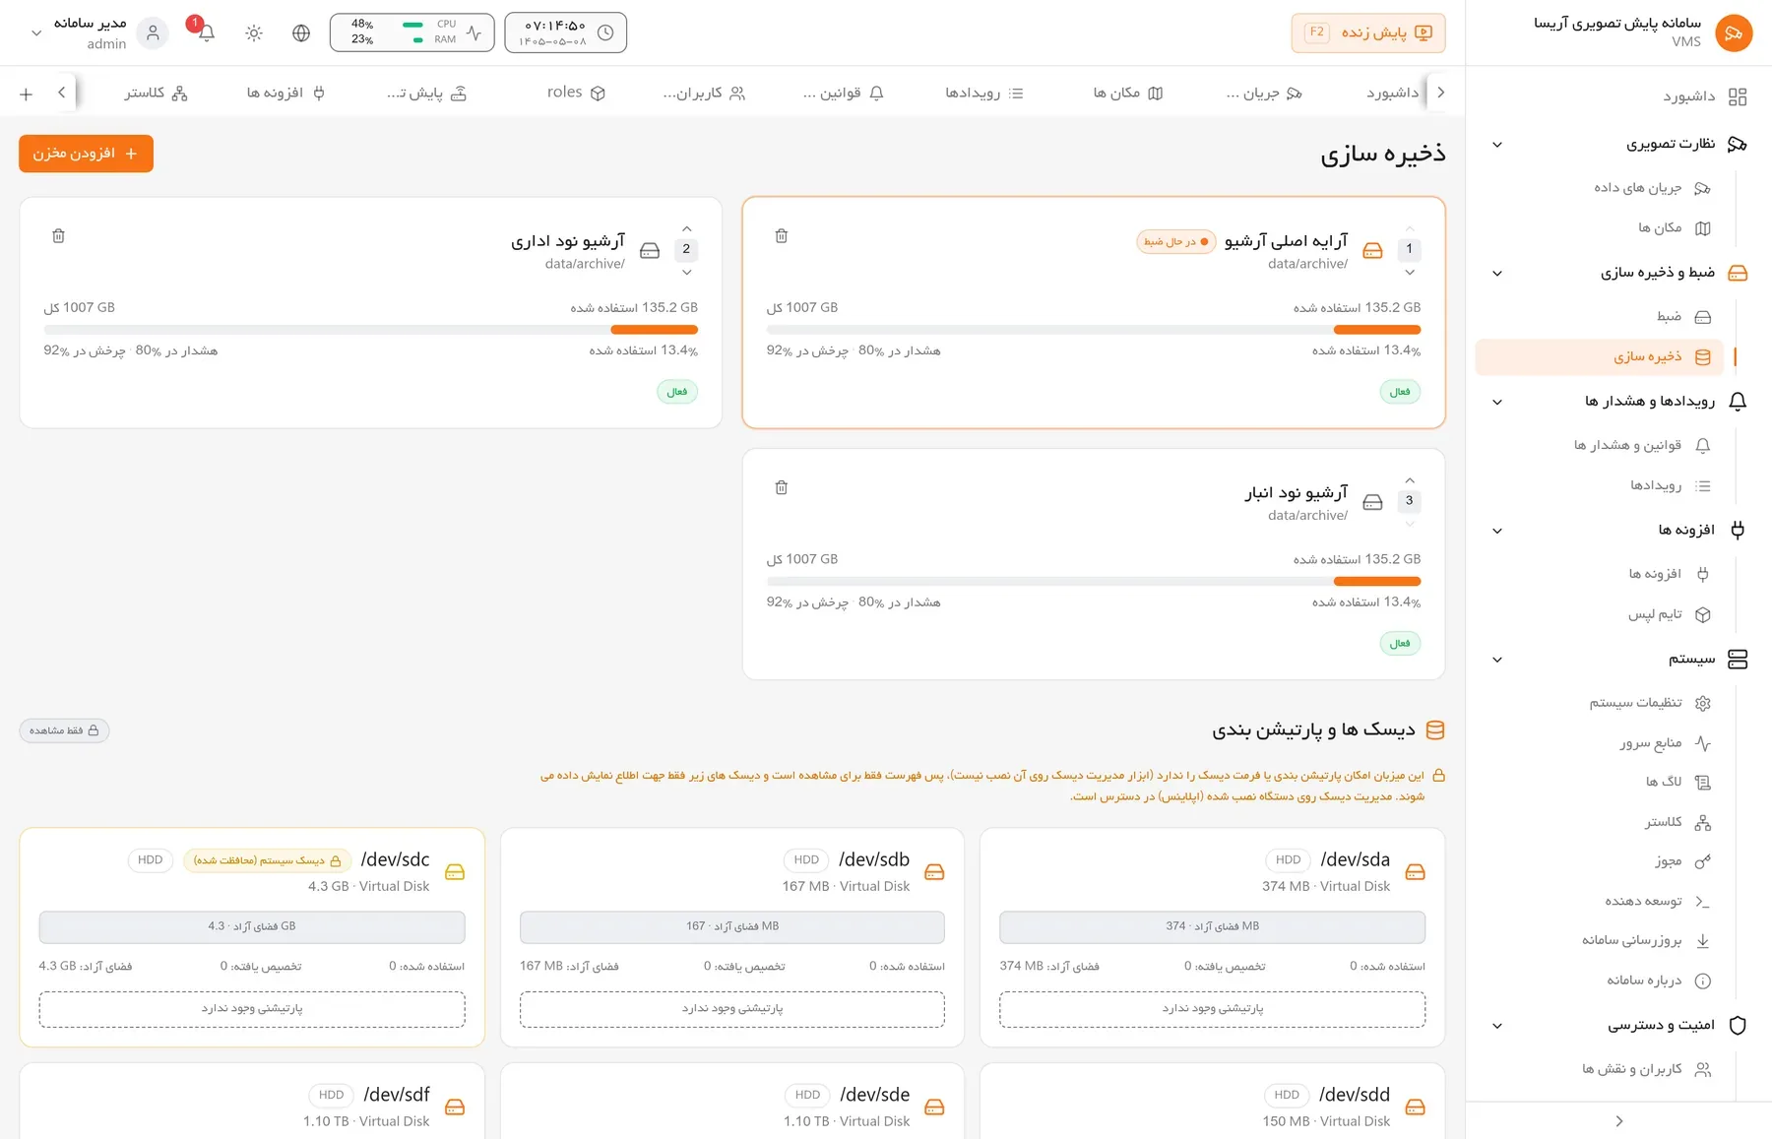This screenshot has height=1139, width=1772.
Task: Move آرشیو نود اداری priority down arrow
Action: pos(687,272)
